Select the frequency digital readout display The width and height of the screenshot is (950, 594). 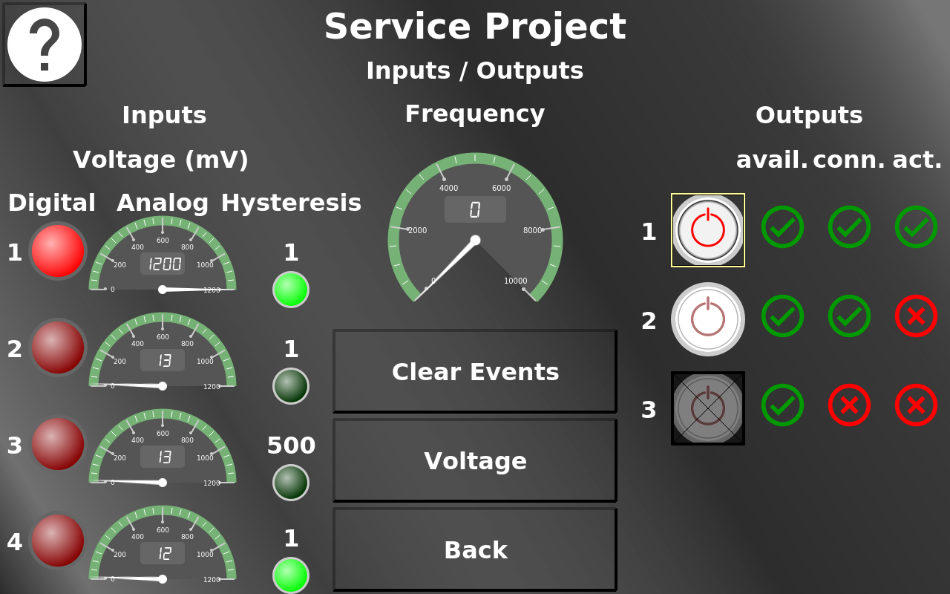(x=475, y=209)
